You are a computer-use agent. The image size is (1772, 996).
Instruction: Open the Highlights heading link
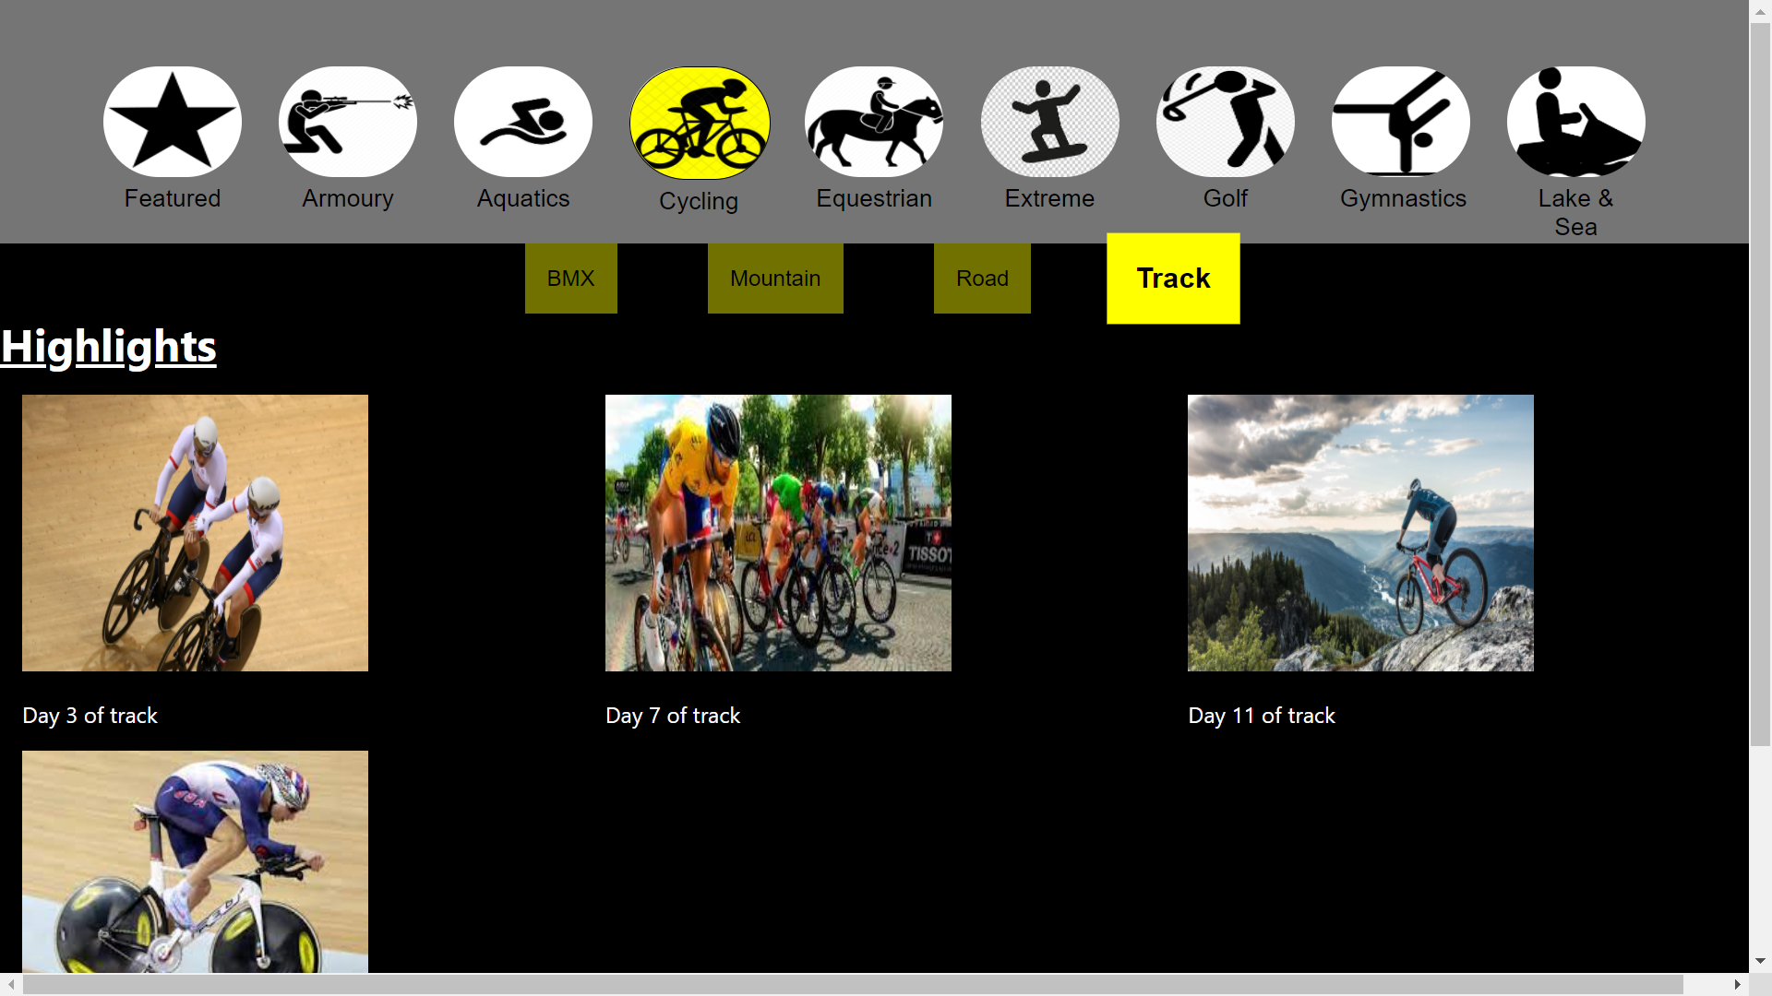(x=109, y=347)
